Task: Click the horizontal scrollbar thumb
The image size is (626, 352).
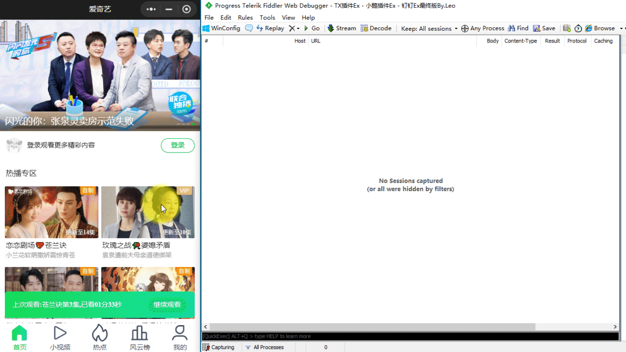Action: pyautogui.click(x=373, y=327)
